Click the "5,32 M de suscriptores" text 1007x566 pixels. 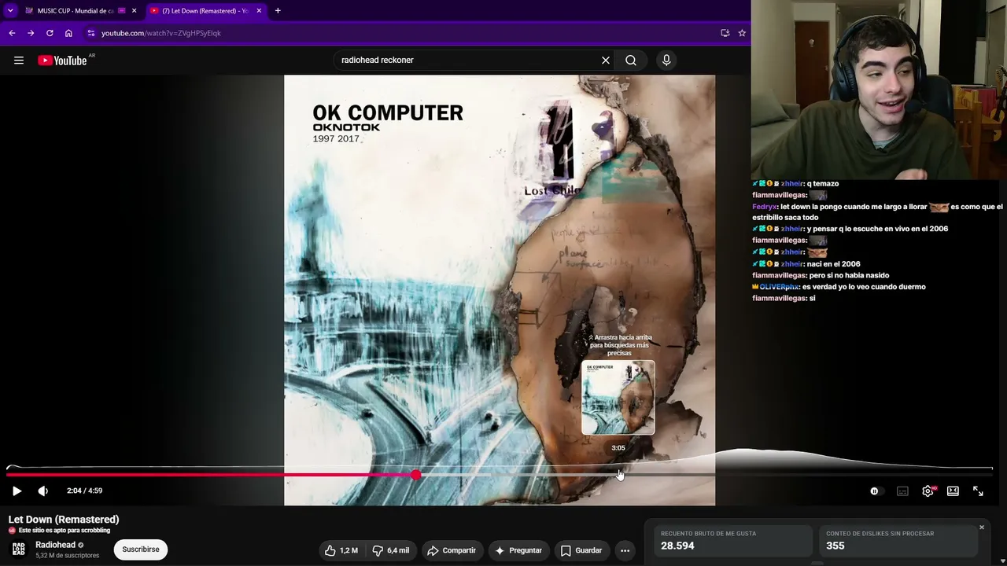point(68,555)
